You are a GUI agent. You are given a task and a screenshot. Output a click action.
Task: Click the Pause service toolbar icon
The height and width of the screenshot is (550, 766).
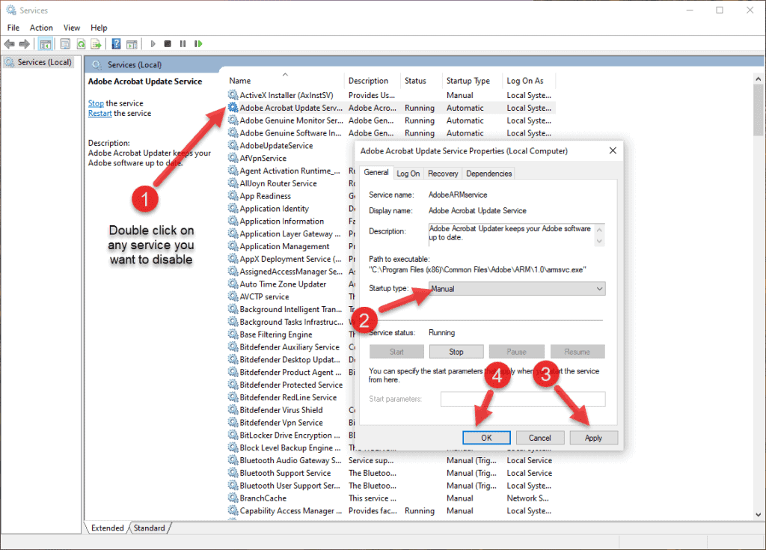coord(181,43)
